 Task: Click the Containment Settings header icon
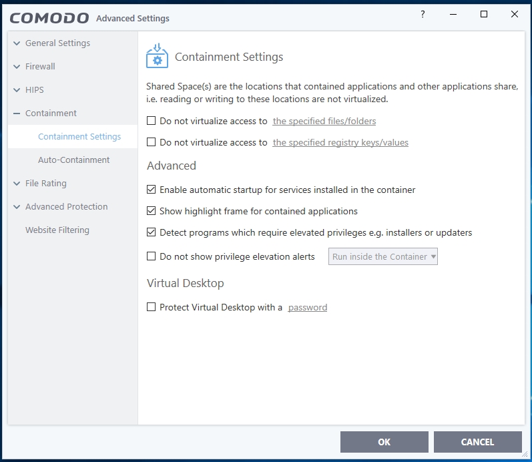pos(157,56)
